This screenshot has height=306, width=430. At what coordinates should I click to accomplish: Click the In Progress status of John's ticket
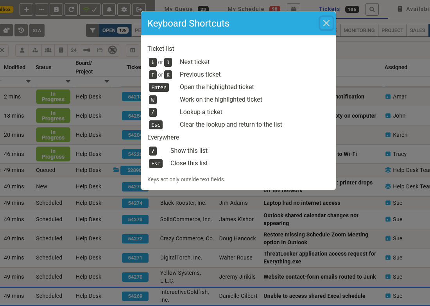(53, 116)
